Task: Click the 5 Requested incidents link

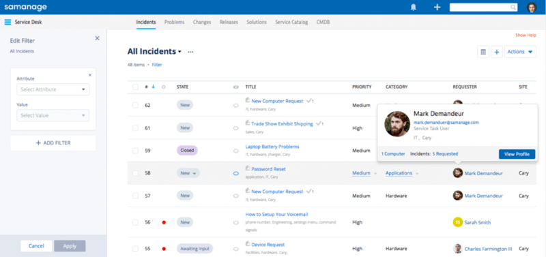Action: pos(445,153)
